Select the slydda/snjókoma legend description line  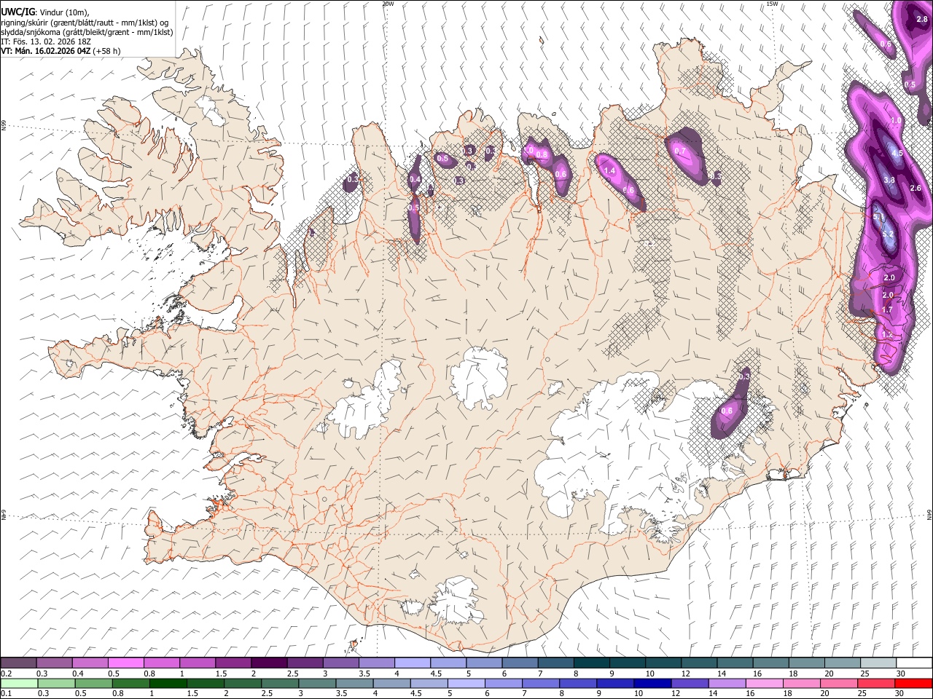click(x=87, y=32)
